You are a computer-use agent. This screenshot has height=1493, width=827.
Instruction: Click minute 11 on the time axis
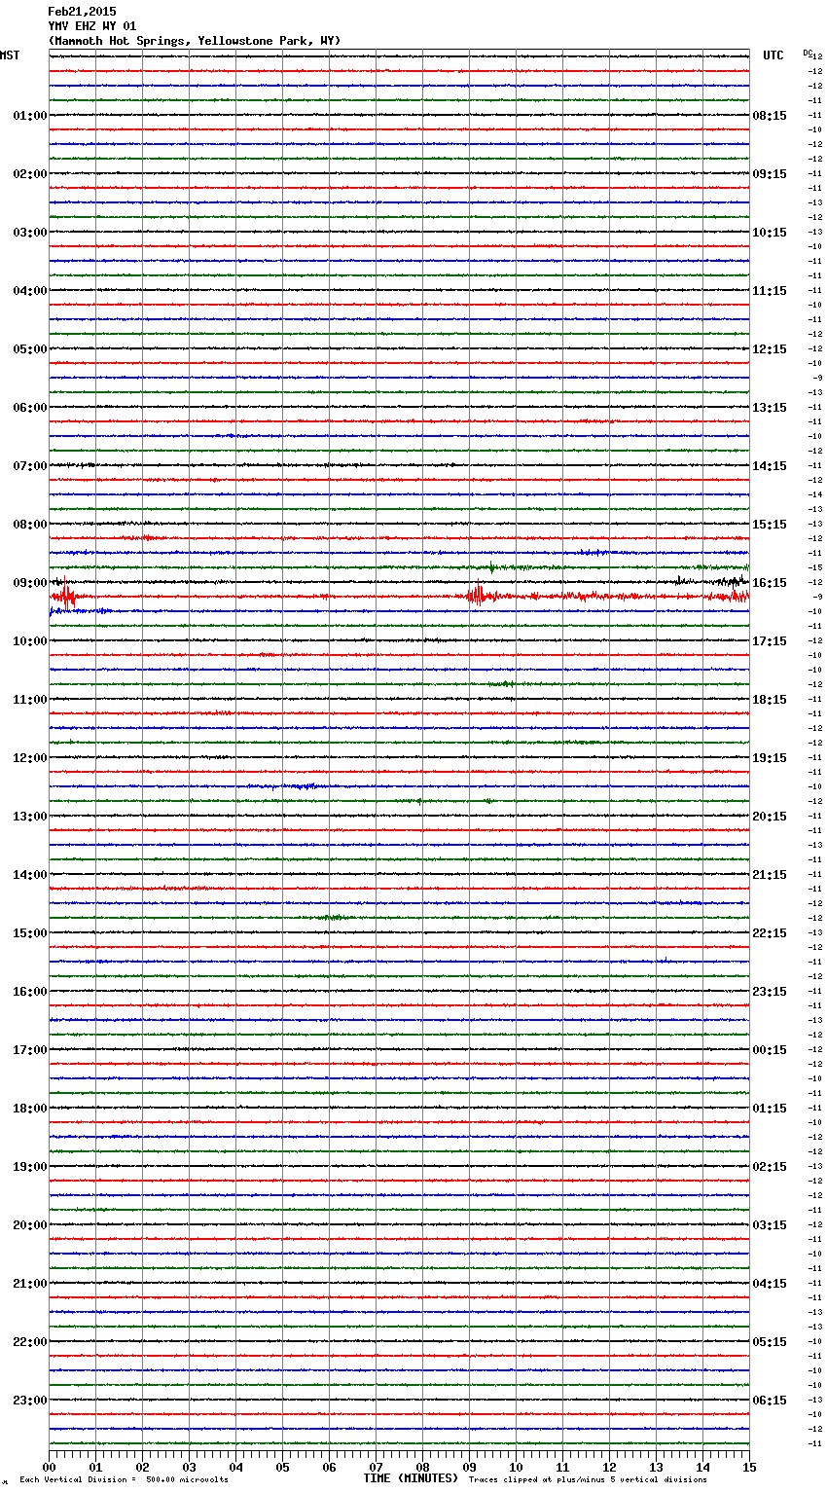point(562,1467)
